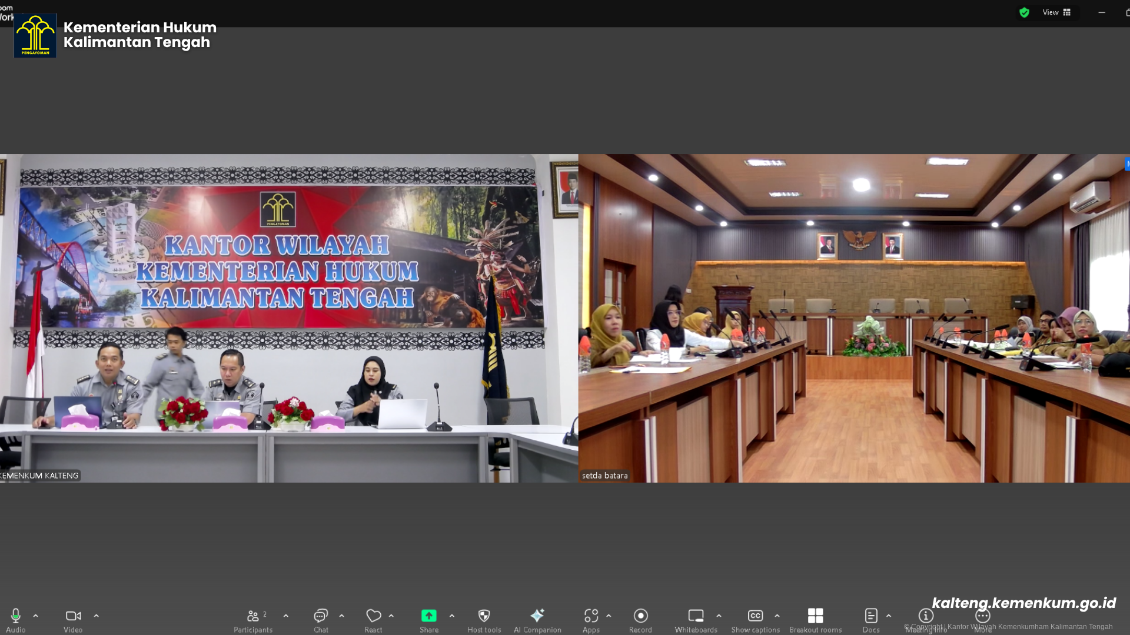The image size is (1130, 635).
Task: Open the View layout menu
Action: coord(1056,12)
